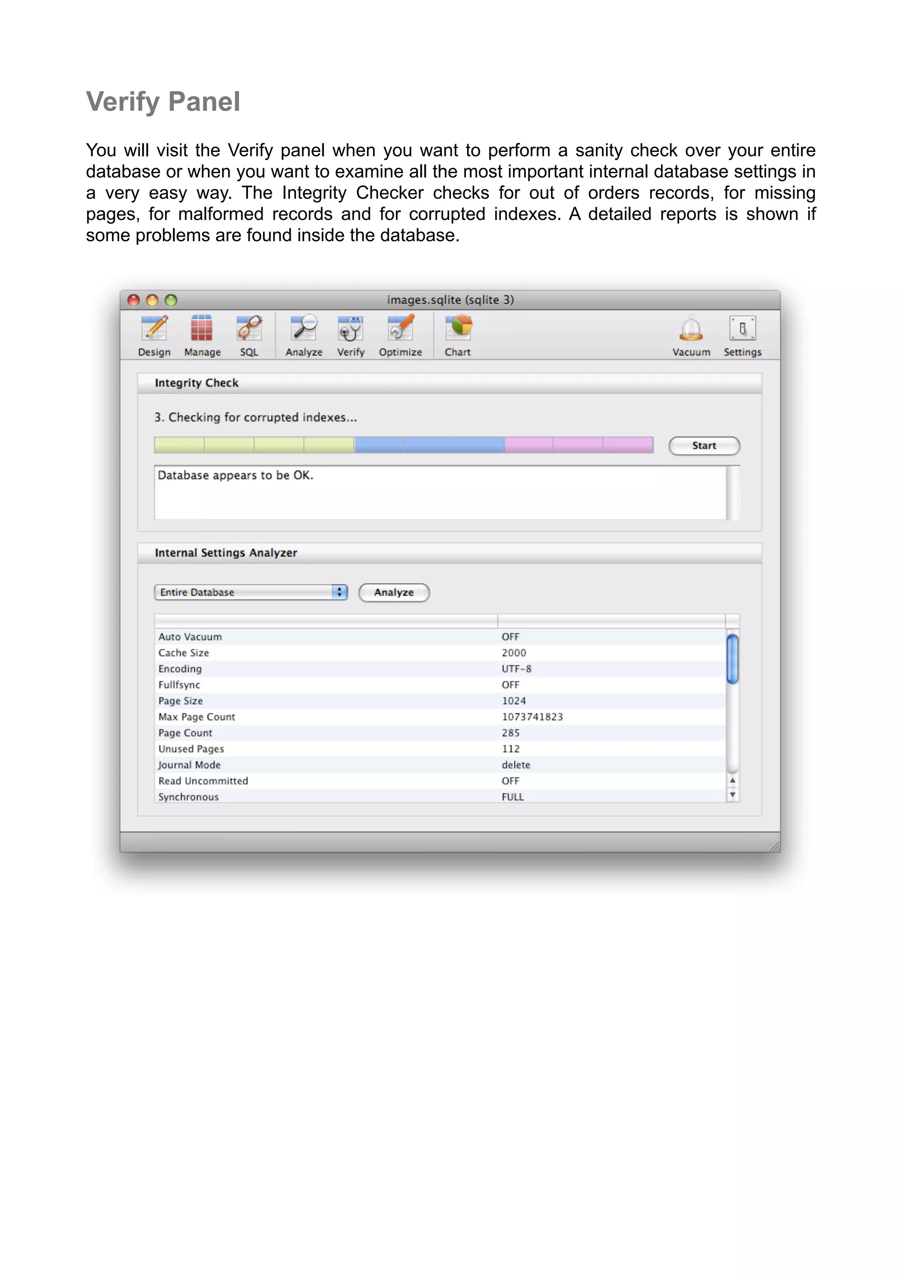The width and height of the screenshot is (902, 1277).
Task: Click the scrollbar up arrow
Action: pos(732,780)
